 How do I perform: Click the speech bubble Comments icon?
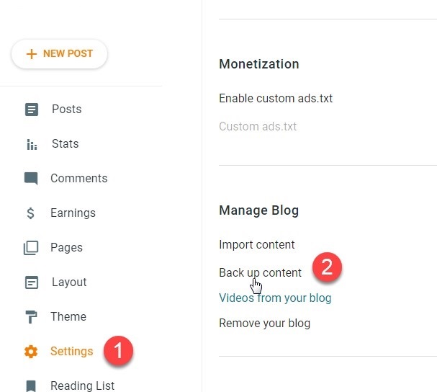pyautogui.click(x=31, y=179)
